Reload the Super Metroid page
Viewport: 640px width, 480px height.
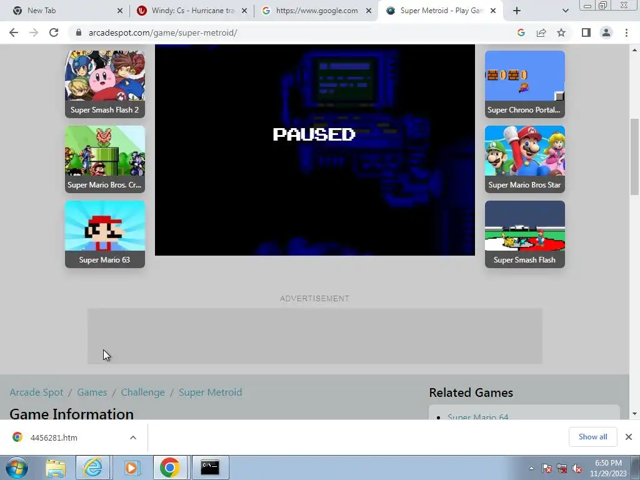click(x=54, y=32)
